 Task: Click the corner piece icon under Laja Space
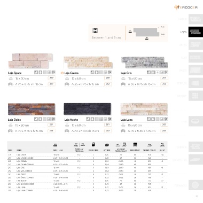click(x=10, y=84)
